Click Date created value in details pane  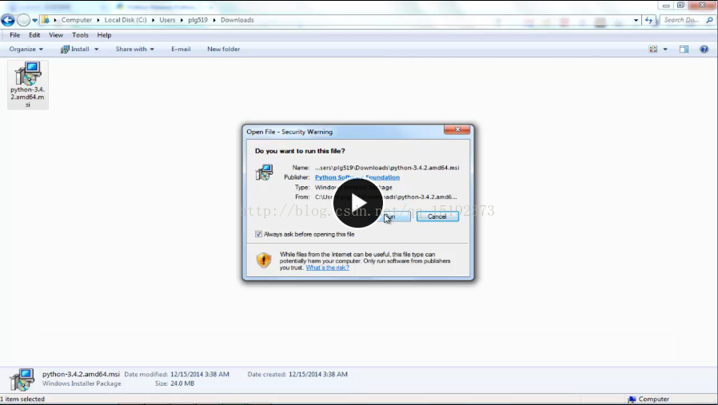pyautogui.click(x=317, y=374)
